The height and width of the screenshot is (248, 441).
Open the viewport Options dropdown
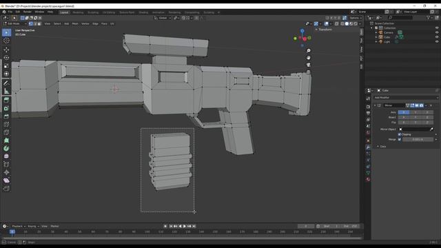pyautogui.click(x=356, y=18)
